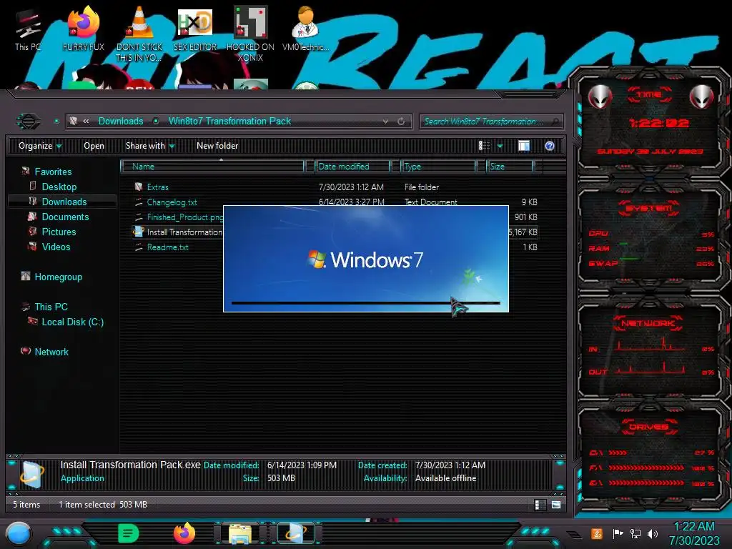Launch the FURRY FUX Firefox shortcut
Image resolution: width=732 pixels, height=549 pixels.
(83, 29)
